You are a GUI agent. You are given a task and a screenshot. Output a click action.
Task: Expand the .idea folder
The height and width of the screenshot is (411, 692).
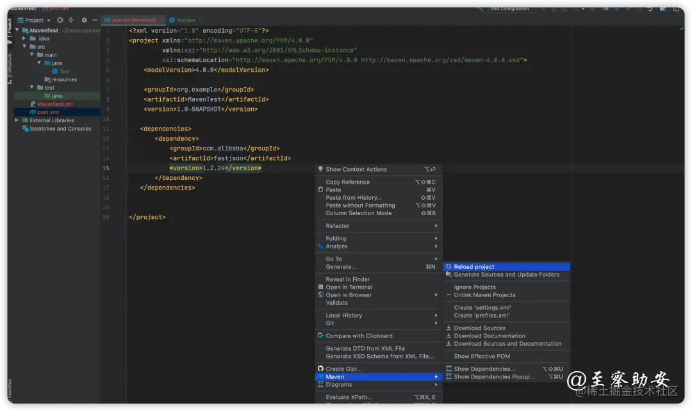[x=24, y=39]
